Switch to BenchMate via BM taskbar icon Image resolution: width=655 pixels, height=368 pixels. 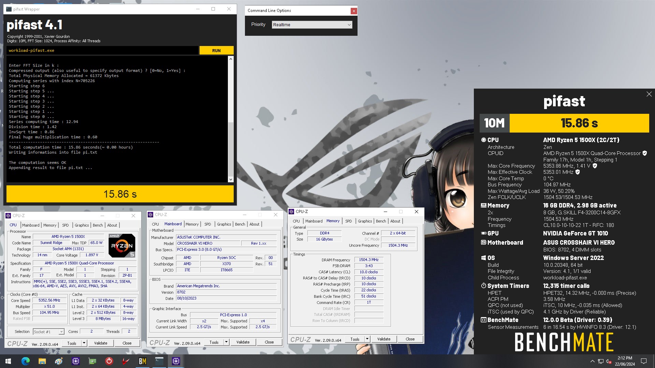(x=143, y=361)
